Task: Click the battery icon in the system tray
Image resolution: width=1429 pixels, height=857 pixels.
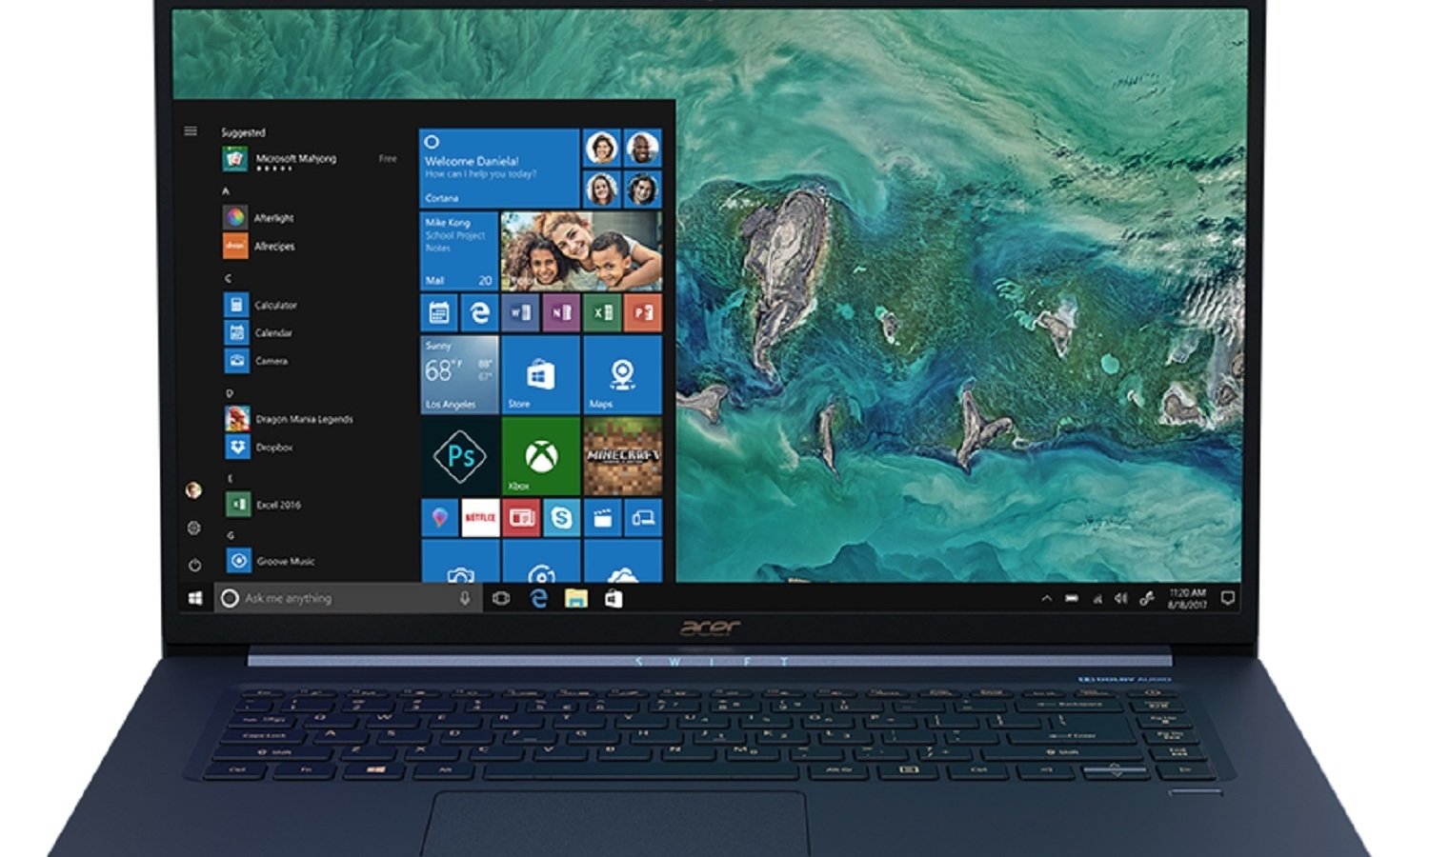Action: click(x=1073, y=598)
